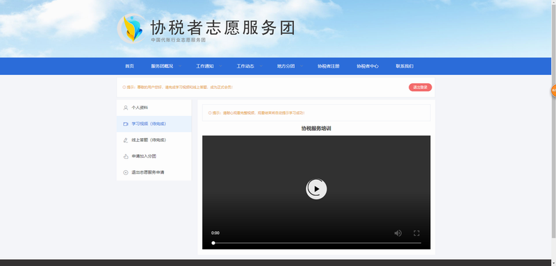The image size is (556, 266).
Task: Expand the 服务团概况 dropdown arrow
Action: click(x=180, y=66)
